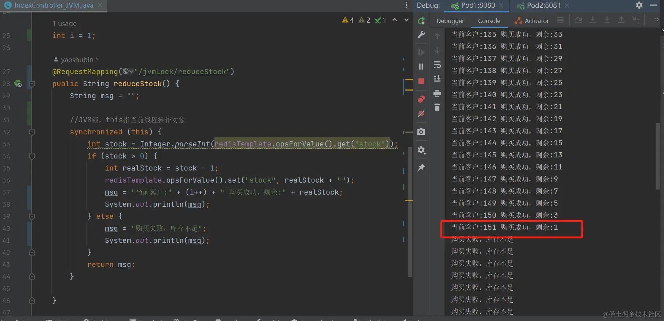Click the yaoshubin author inlay hint
Screen dimensions: 664x321
(76, 60)
